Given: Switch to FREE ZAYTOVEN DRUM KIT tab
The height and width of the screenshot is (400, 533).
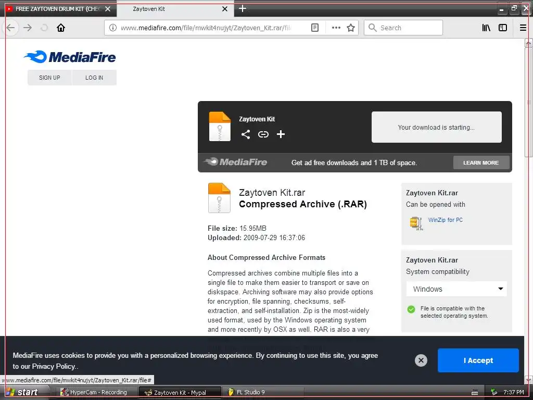Looking at the screenshot, I should (x=58, y=9).
